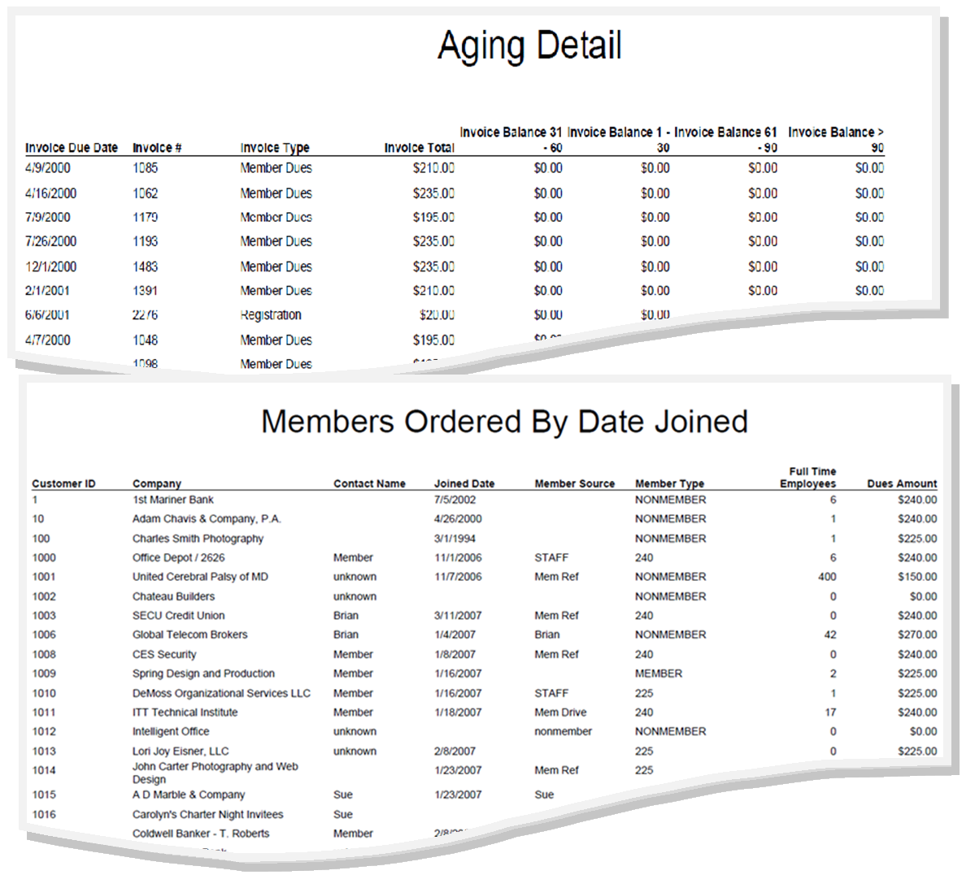Click the "Members Ordered By Date Joined" title

coord(504,422)
